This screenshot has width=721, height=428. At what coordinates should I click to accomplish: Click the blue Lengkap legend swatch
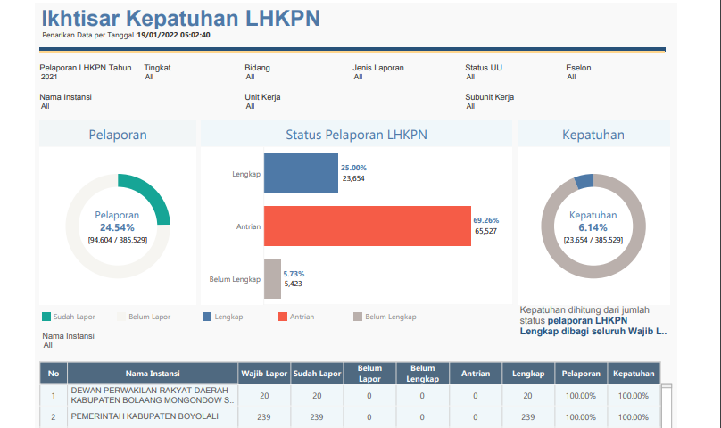(x=207, y=317)
